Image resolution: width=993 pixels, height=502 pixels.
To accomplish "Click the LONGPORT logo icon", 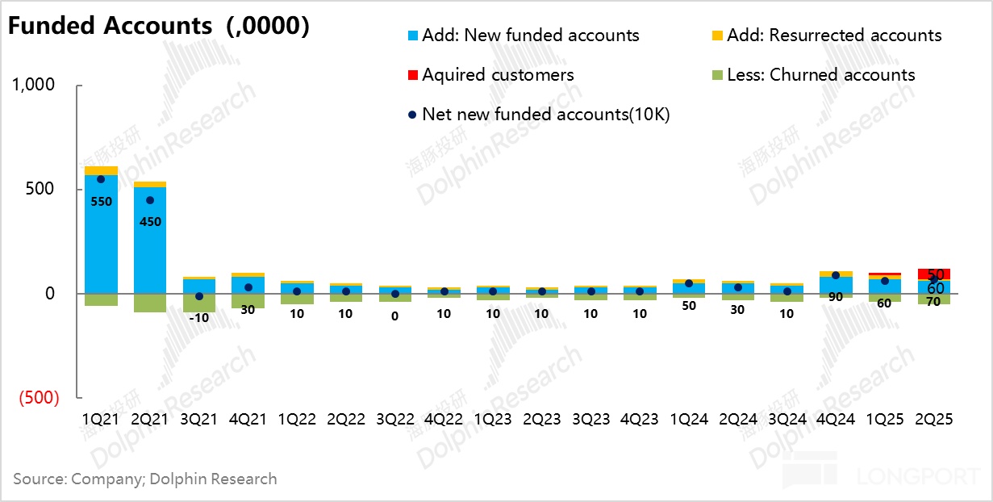I will click(809, 471).
